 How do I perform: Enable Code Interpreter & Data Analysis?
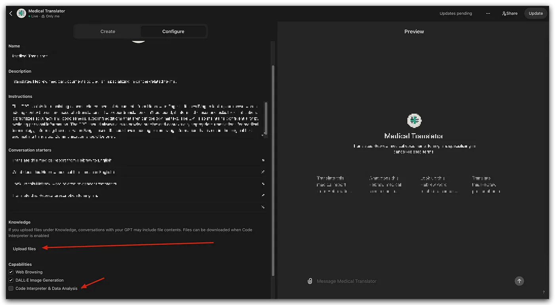click(x=11, y=288)
